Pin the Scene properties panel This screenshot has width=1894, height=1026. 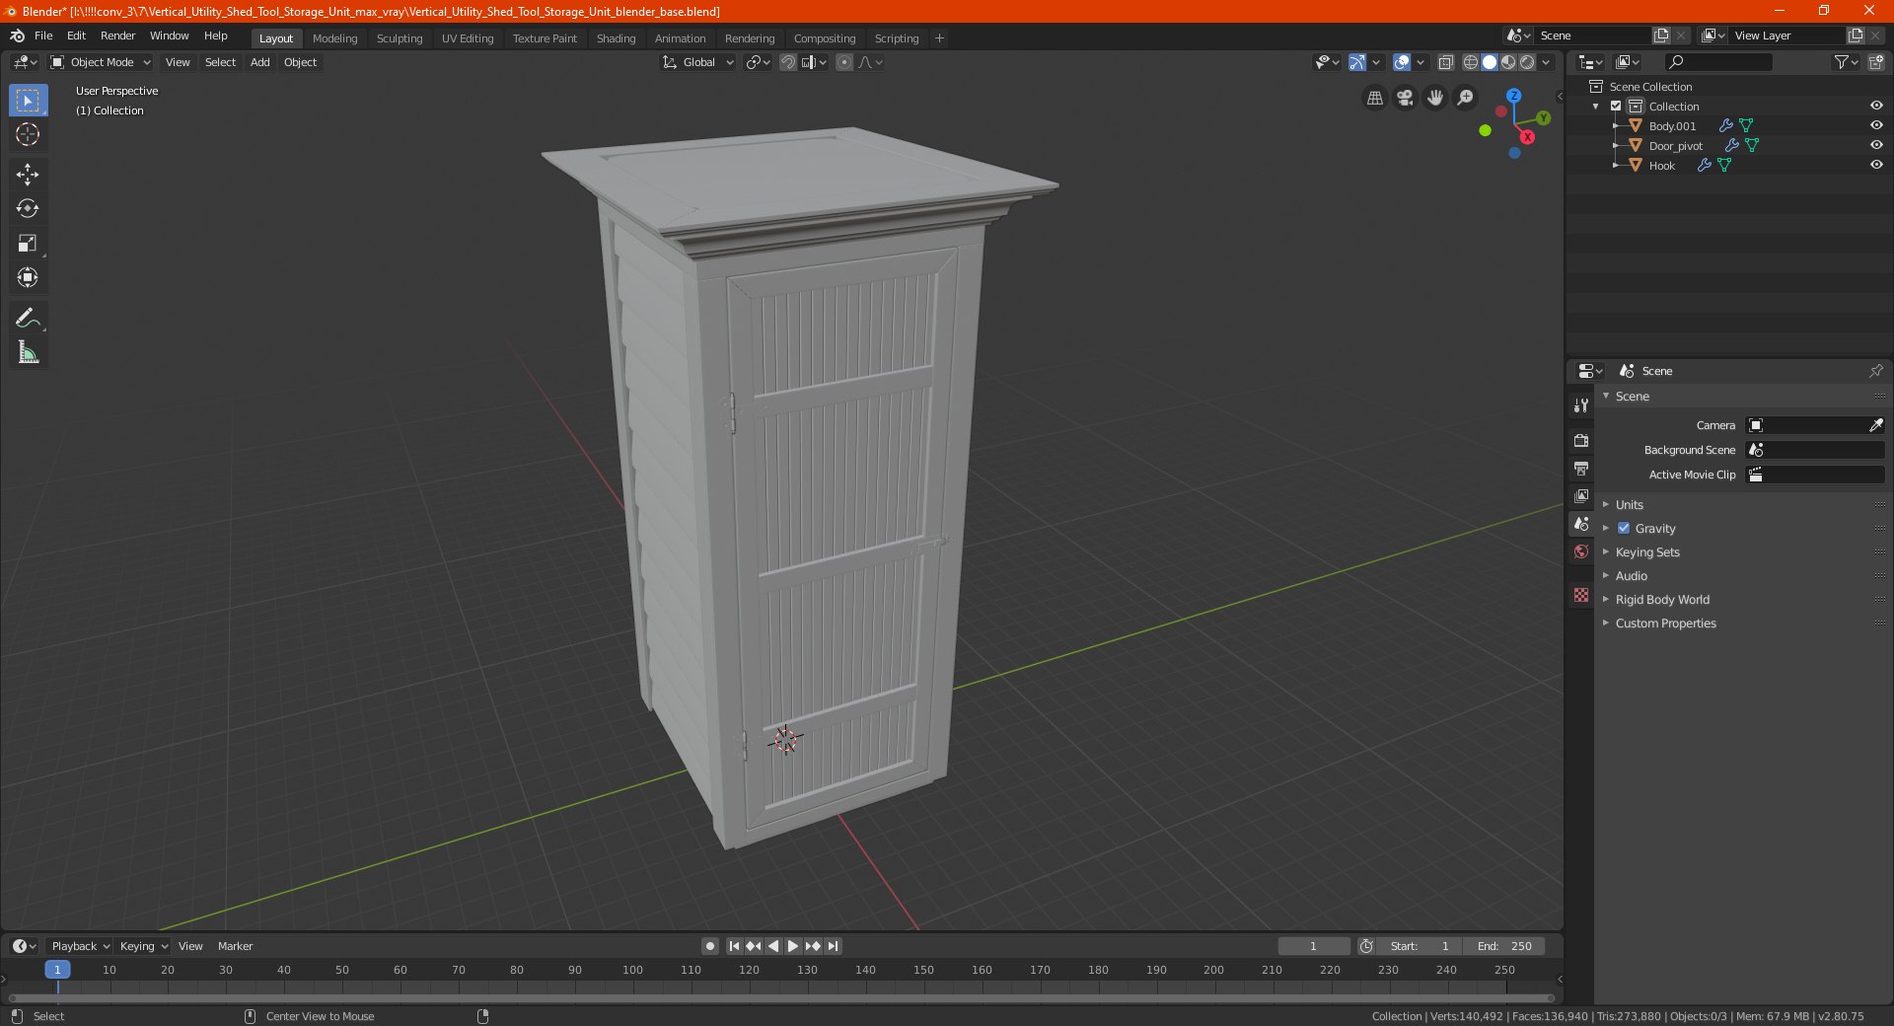(1875, 371)
